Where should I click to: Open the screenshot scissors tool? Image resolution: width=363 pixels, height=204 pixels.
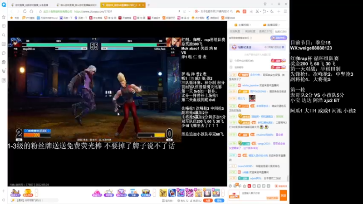click(x=257, y=11)
